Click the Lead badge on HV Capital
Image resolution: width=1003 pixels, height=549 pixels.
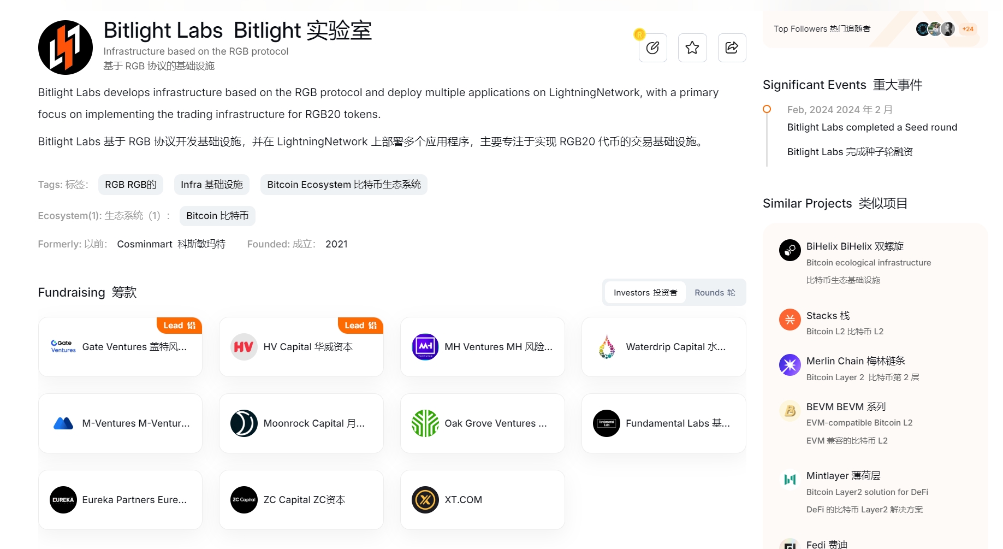(x=360, y=326)
